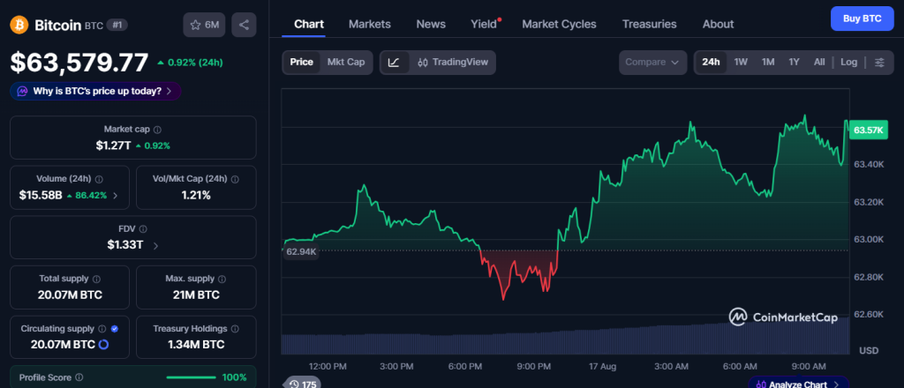Select the All time range

tap(819, 63)
